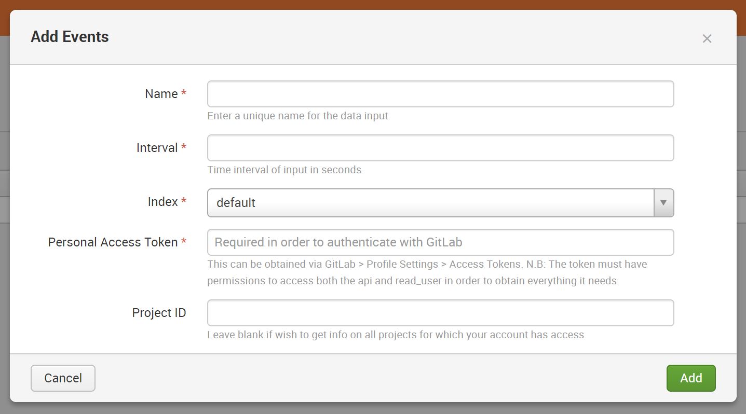Image resolution: width=746 pixels, height=414 pixels.
Task: Click the Name input field
Action: coord(440,94)
